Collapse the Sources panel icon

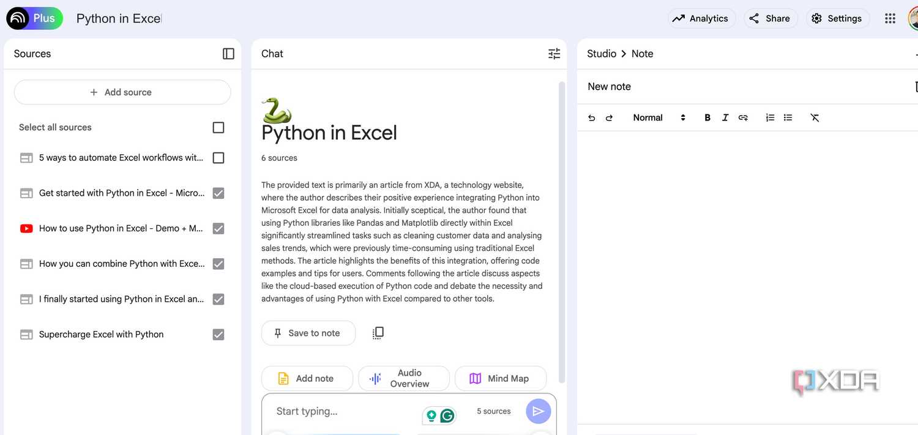click(228, 54)
